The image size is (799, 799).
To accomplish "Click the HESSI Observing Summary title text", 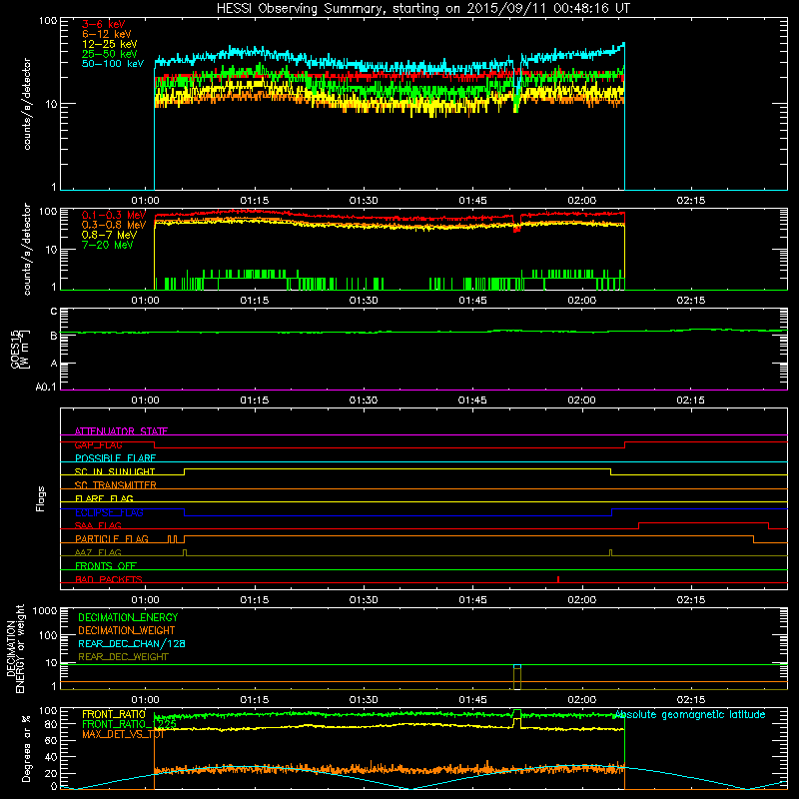I will tap(422, 9).
